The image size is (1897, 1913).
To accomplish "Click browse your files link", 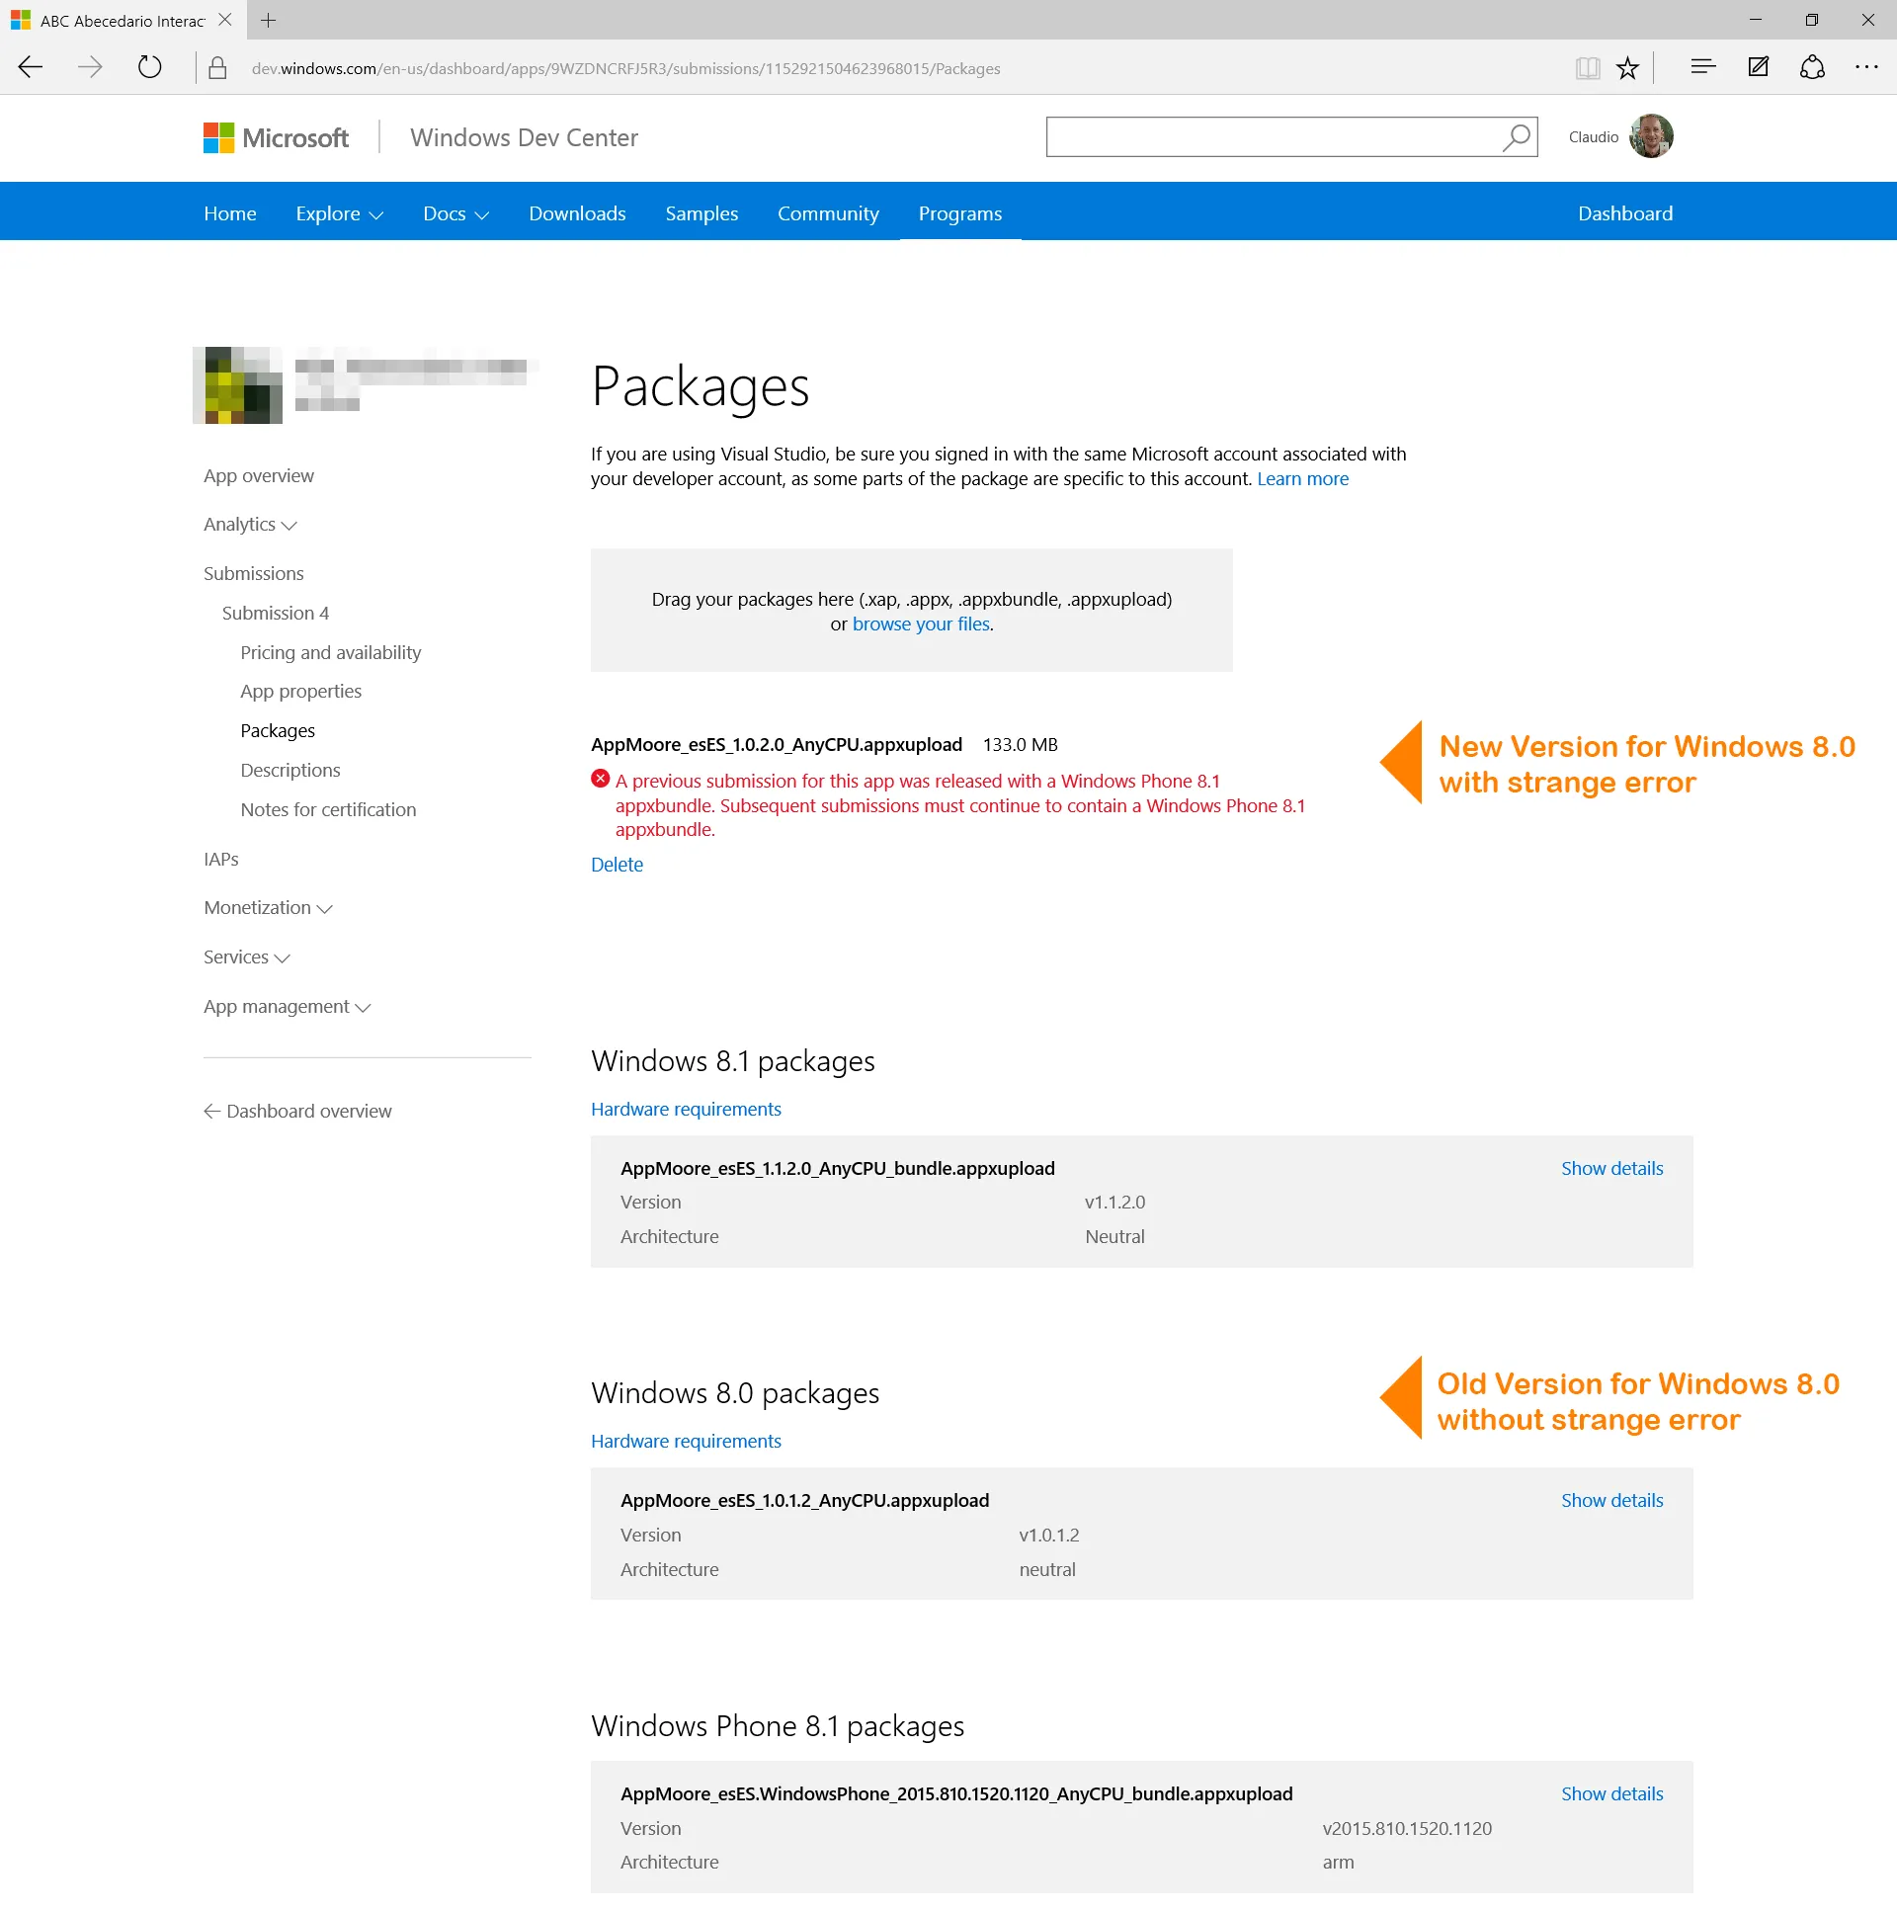I will tap(921, 624).
